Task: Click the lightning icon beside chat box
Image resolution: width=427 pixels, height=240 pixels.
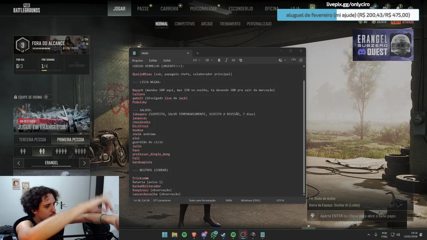Action: click(312, 216)
